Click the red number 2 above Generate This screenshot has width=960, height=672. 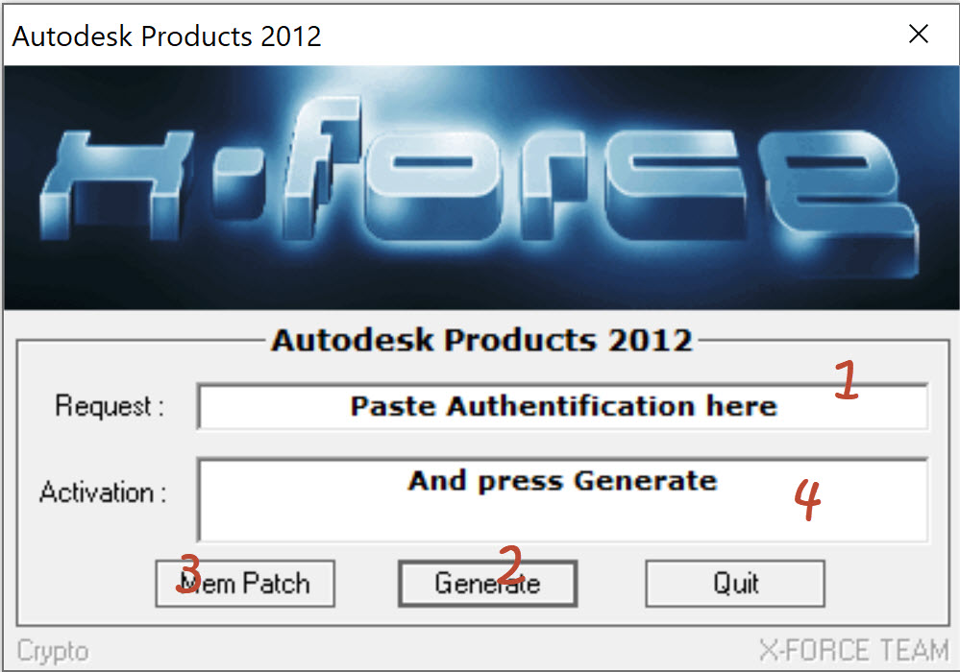(510, 565)
